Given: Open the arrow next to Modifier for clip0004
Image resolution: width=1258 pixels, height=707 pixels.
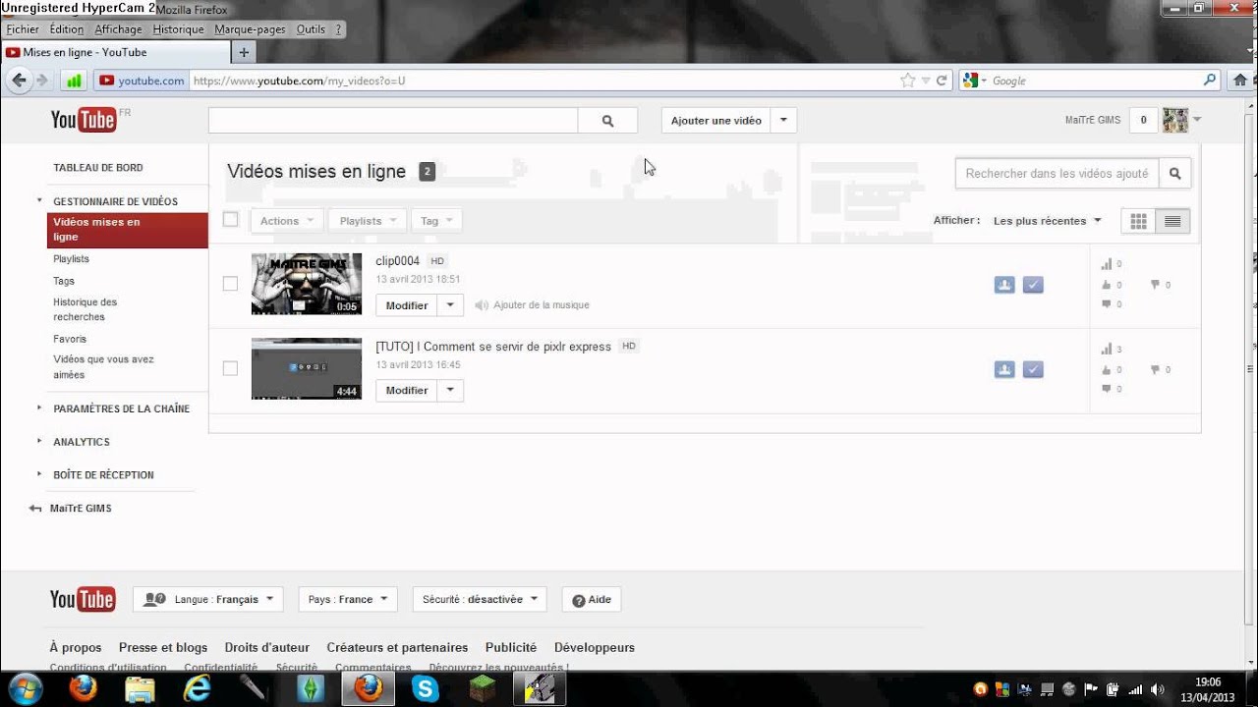Looking at the screenshot, I should pyautogui.click(x=450, y=305).
